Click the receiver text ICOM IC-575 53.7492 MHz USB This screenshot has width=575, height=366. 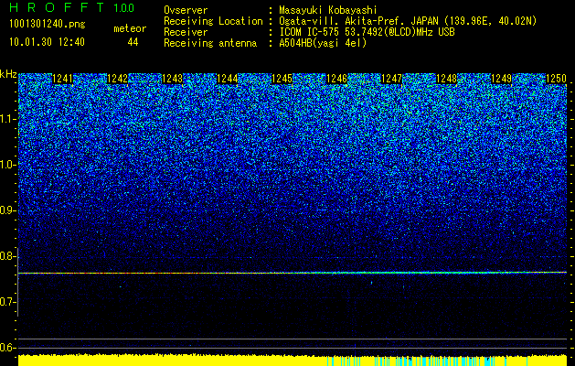coord(367,32)
